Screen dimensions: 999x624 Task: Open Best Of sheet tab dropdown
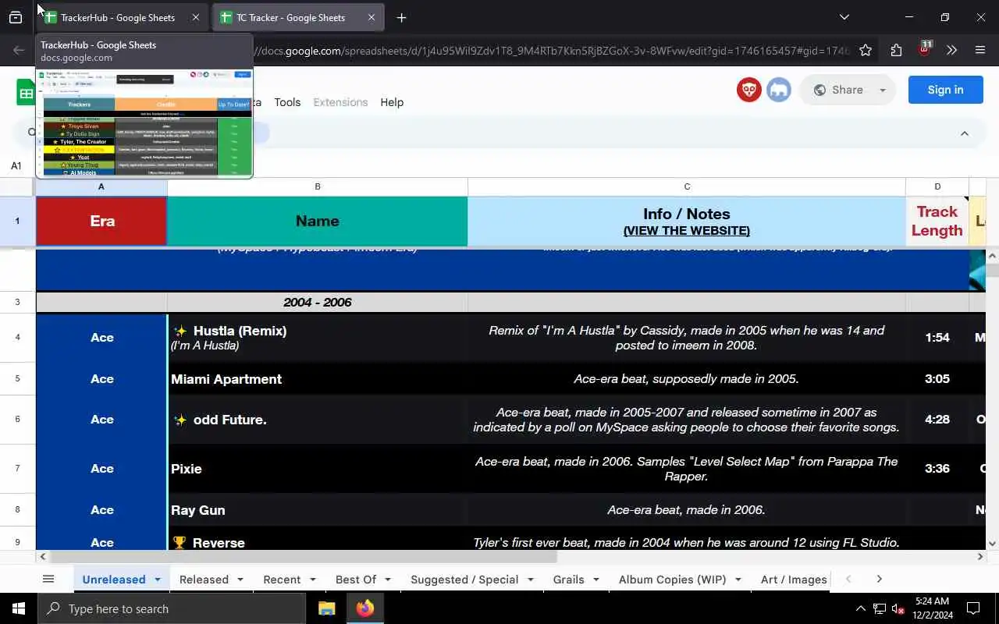388,580
